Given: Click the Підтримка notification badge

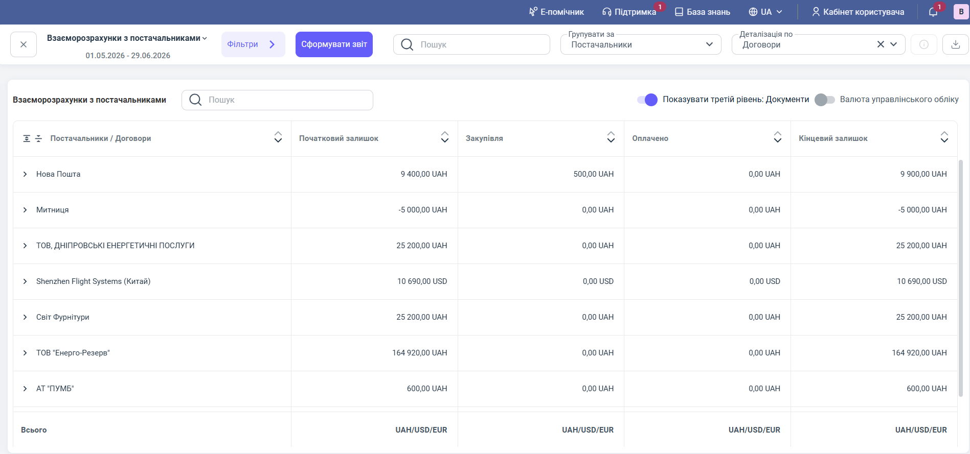Looking at the screenshot, I should click(x=660, y=7).
